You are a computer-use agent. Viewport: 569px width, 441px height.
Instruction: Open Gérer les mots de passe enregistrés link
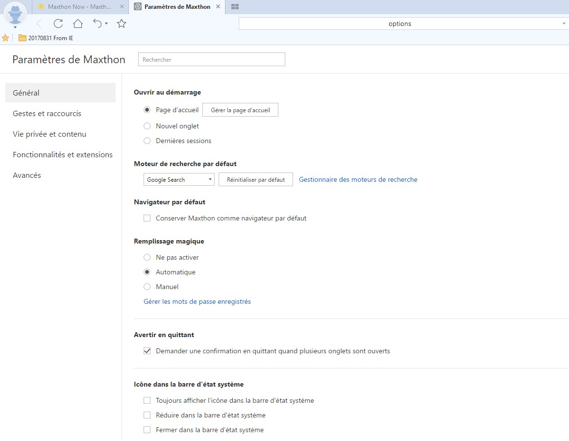pyautogui.click(x=197, y=301)
